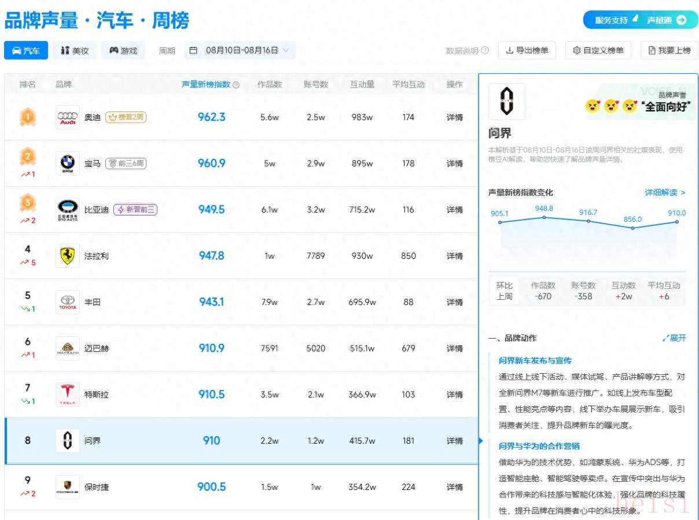Click the Audi brand logo
This screenshot has height=520, width=699.
tap(68, 117)
